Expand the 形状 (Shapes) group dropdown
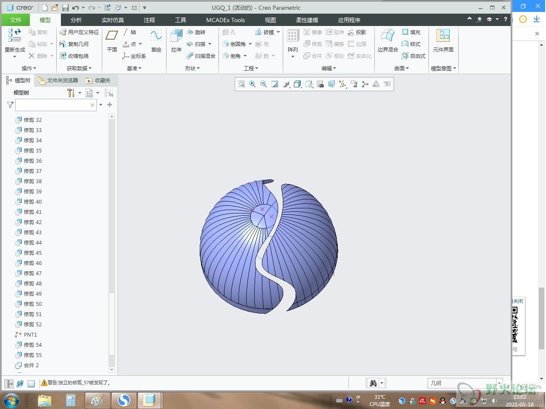This screenshot has height=409, width=546. (193, 68)
